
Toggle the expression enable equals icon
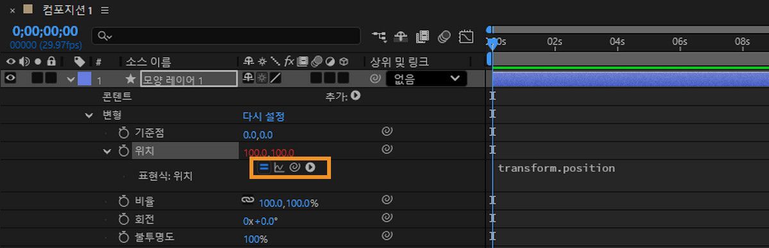coord(264,167)
